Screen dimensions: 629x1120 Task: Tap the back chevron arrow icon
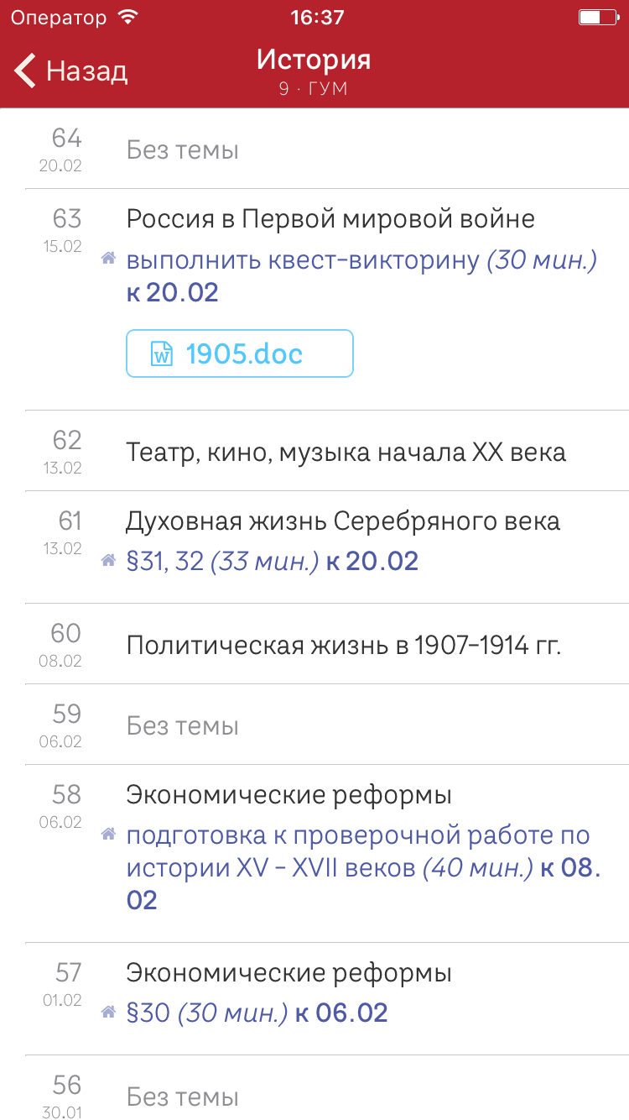25,71
